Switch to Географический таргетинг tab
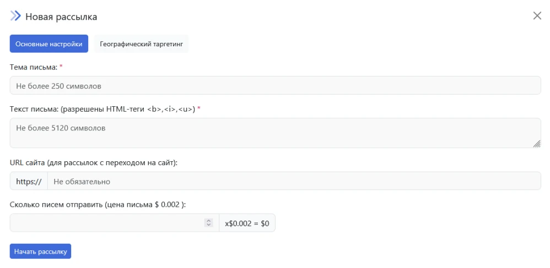Image resolution: width=550 pixels, height=268 pixels. point(141,44)
